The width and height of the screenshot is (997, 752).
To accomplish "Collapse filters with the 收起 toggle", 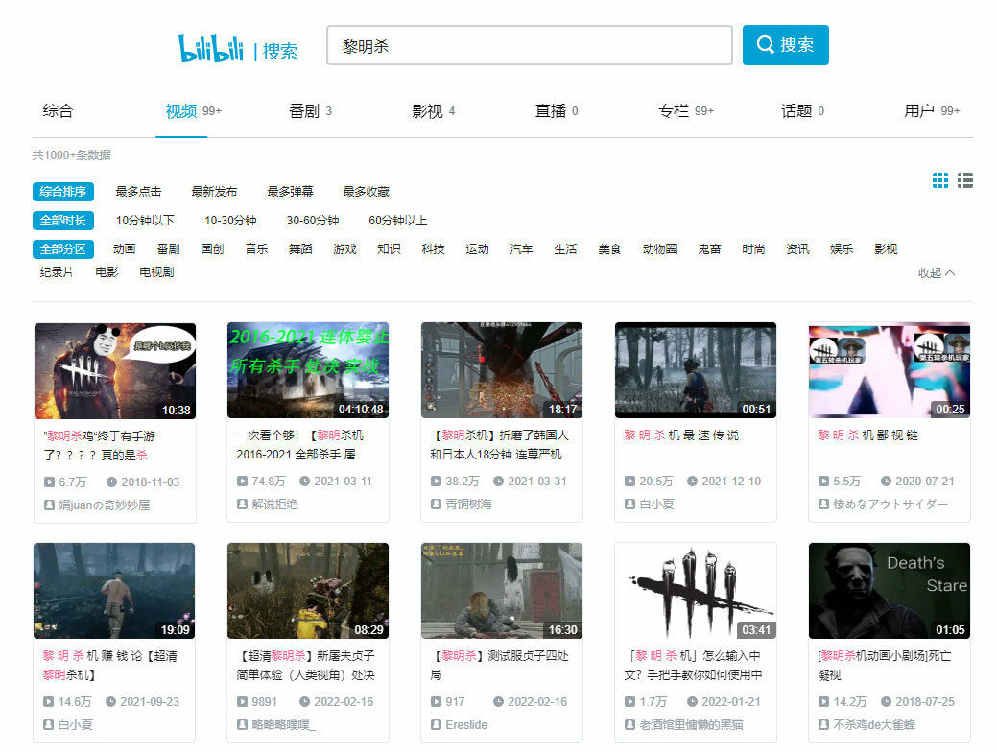I will click(x=936, y=273).
